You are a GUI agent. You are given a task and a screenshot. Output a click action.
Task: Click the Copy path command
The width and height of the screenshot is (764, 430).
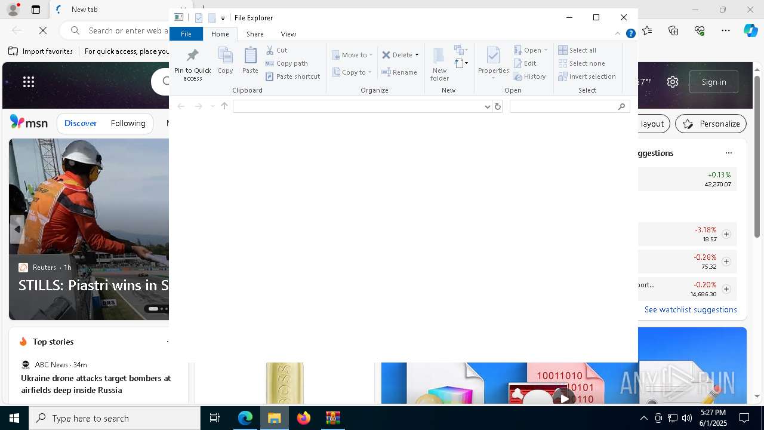(x=286, y=63)
